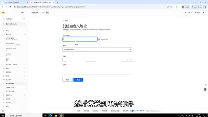This screenshot has width=208, height=117.
Task: Launch Microsoft Edge from taskbar
Action: (51, 116)
